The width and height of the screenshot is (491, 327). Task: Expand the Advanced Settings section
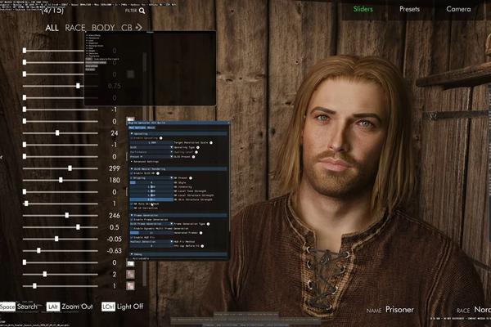pyautogui.click(x=145, y=162)
